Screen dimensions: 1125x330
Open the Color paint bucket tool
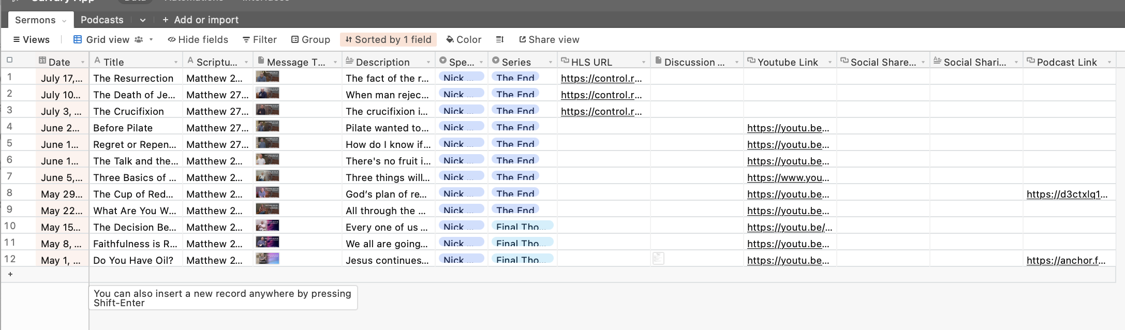(450, 40)
